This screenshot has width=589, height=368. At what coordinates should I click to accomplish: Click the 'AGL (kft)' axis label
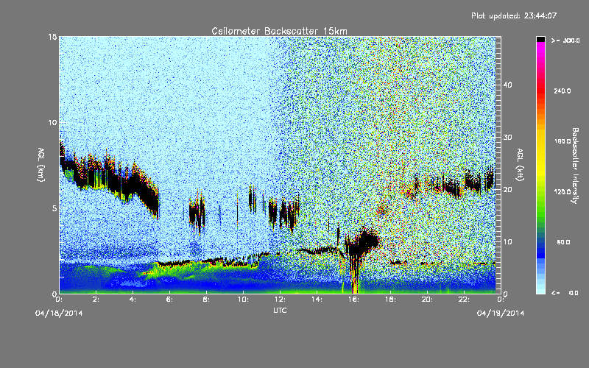[x=520, y=165]
